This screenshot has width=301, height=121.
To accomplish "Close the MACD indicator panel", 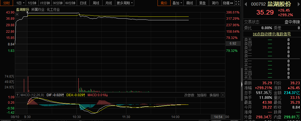I will 223,95.
